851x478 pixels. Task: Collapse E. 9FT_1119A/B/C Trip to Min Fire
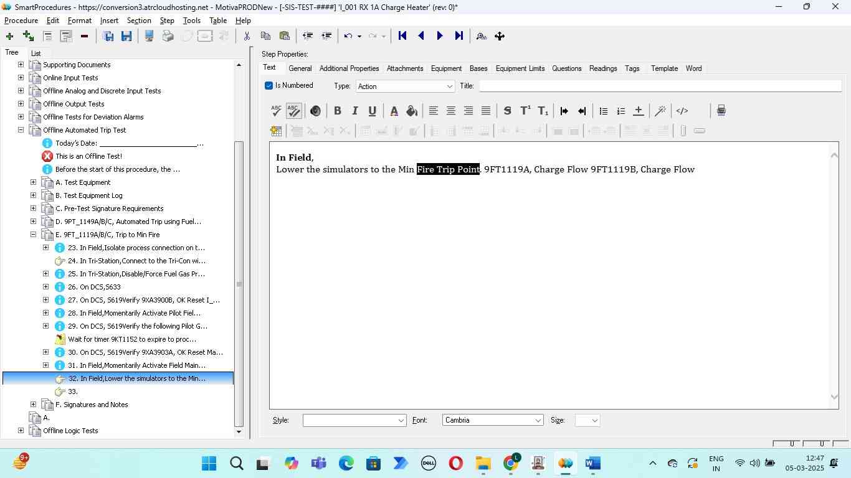tap(33, 235)
